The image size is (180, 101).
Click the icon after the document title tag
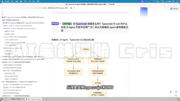74,8
